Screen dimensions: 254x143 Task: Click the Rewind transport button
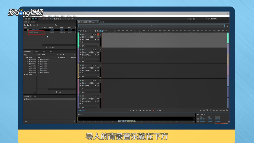tap(144, 110)
